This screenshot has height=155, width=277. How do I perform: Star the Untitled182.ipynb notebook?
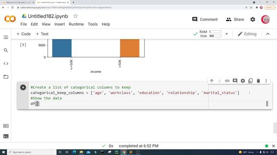pos(76,16)
